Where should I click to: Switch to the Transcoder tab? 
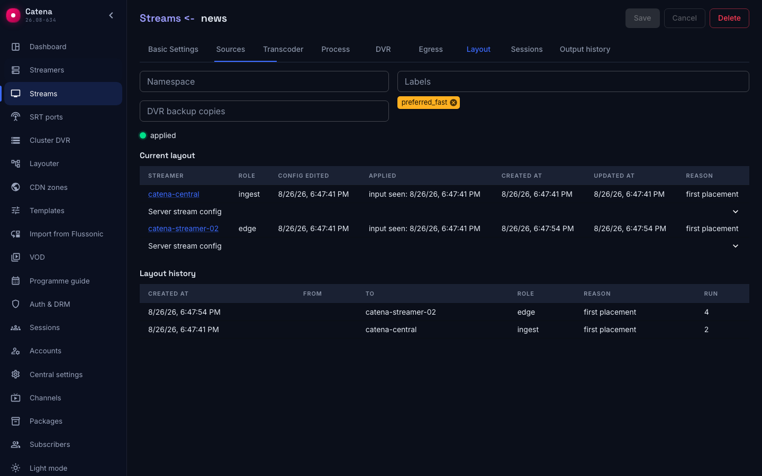[x=283, y=49]
